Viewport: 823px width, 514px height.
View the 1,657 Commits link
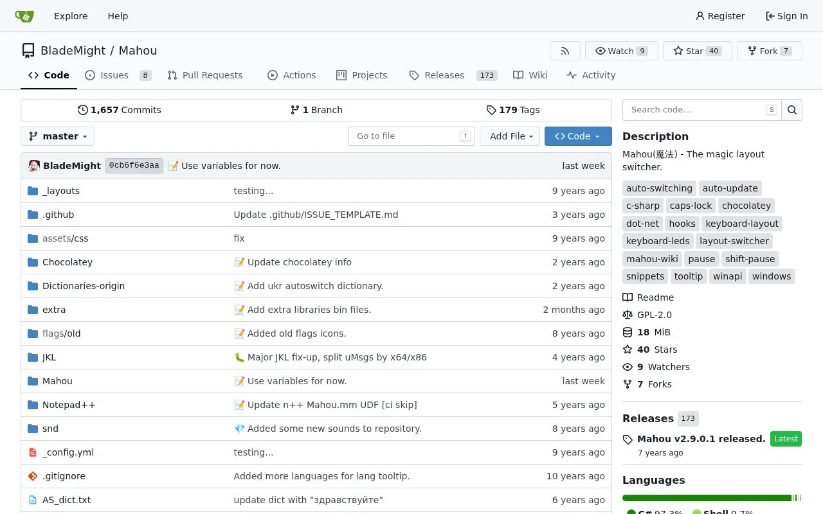click(x=120, y=110)
